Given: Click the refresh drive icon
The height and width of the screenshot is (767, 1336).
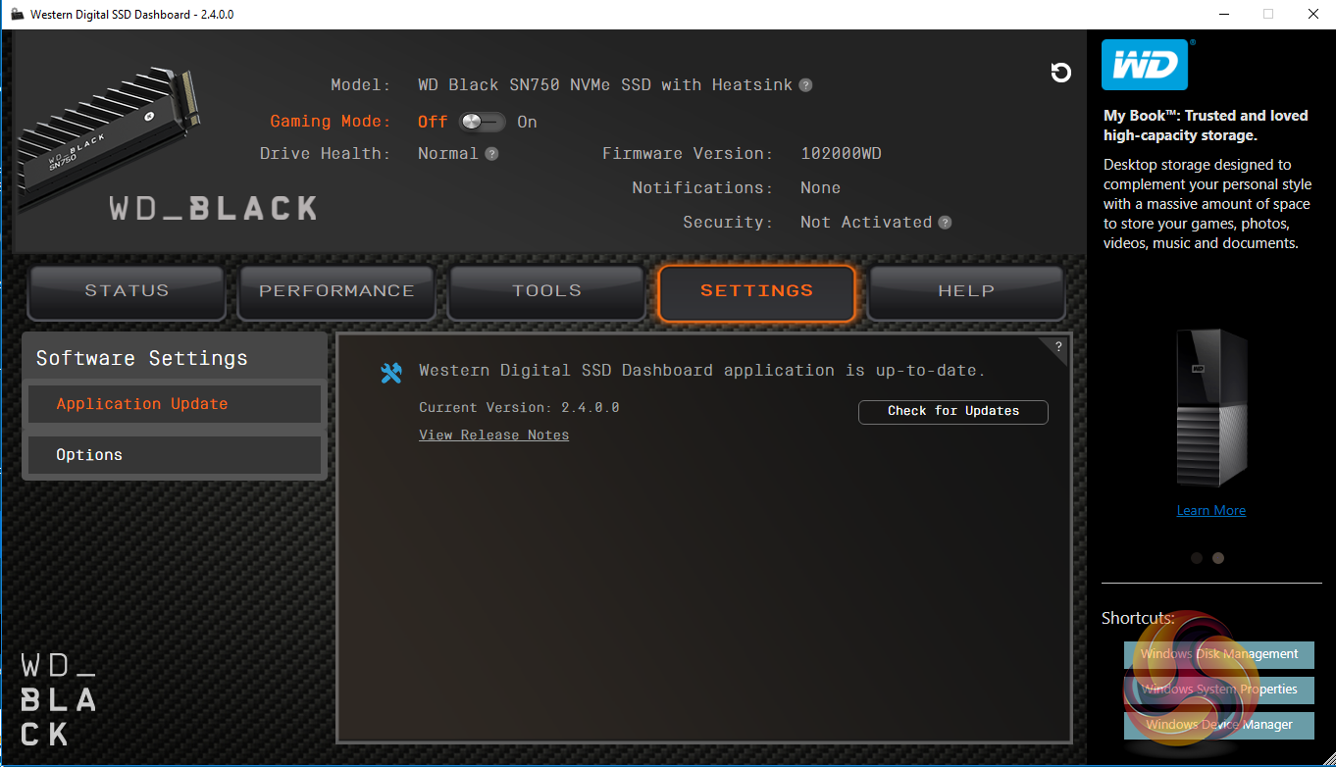Looking at the screenshot, I should (x=1060, y=73).
